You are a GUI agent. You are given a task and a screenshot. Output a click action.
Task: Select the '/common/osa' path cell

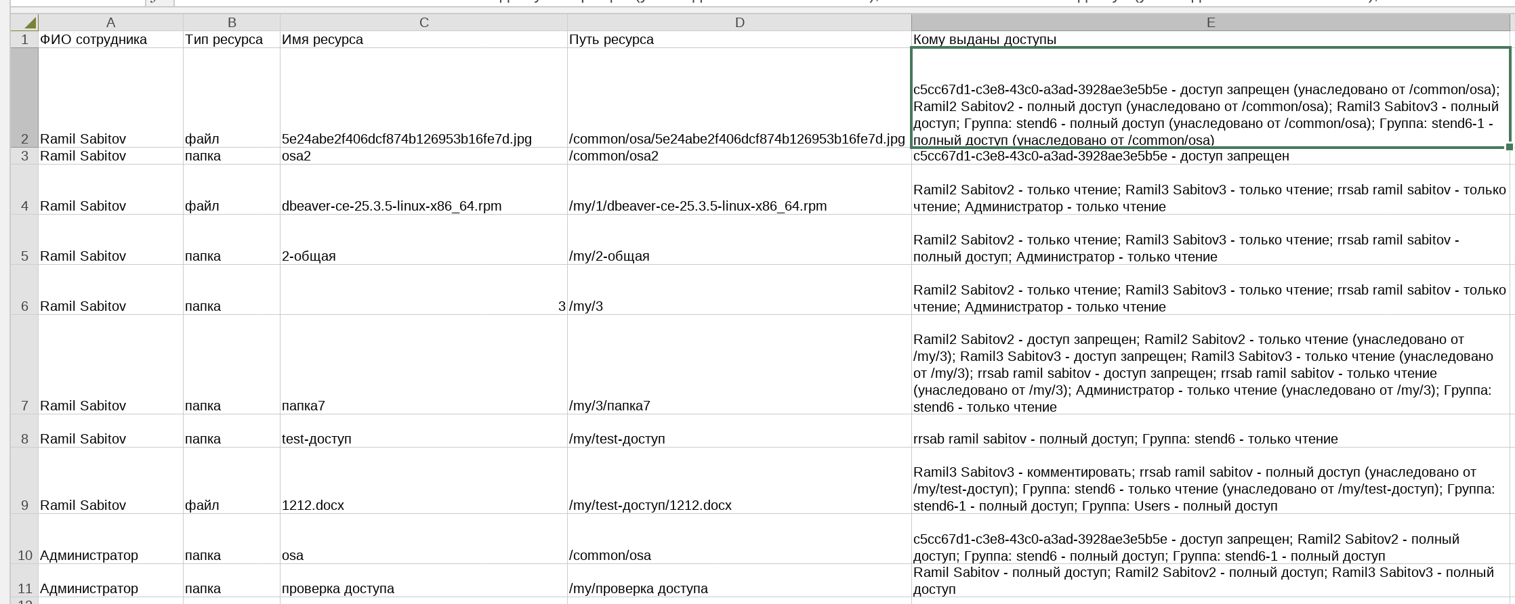point(739,539)
